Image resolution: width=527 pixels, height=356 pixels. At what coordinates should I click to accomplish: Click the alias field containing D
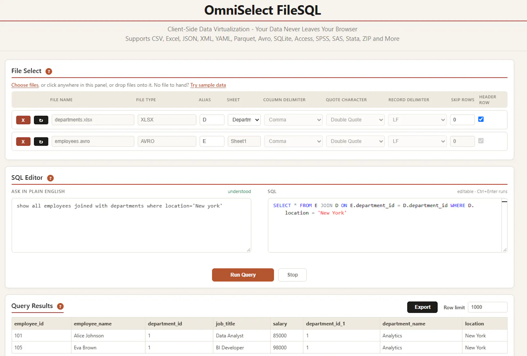click(x=212, y=120)
